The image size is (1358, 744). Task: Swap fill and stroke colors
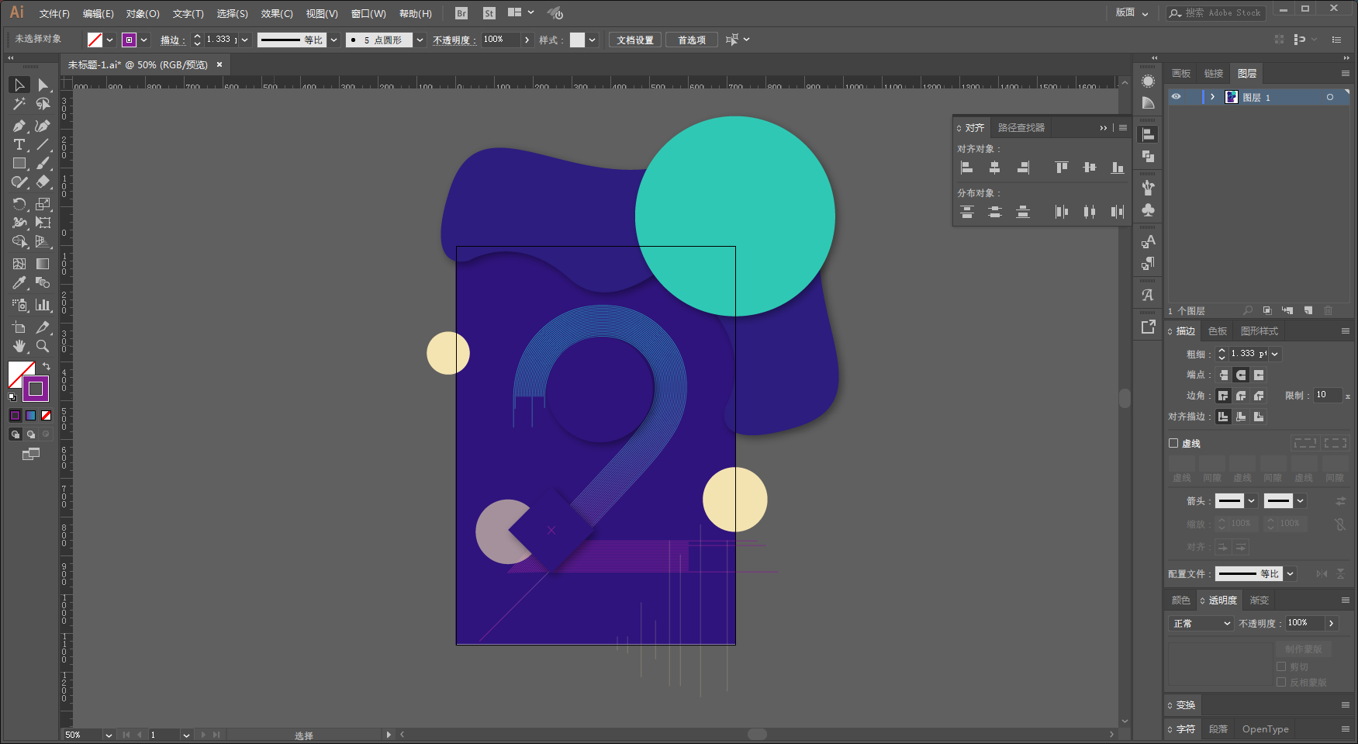(47, 366)
